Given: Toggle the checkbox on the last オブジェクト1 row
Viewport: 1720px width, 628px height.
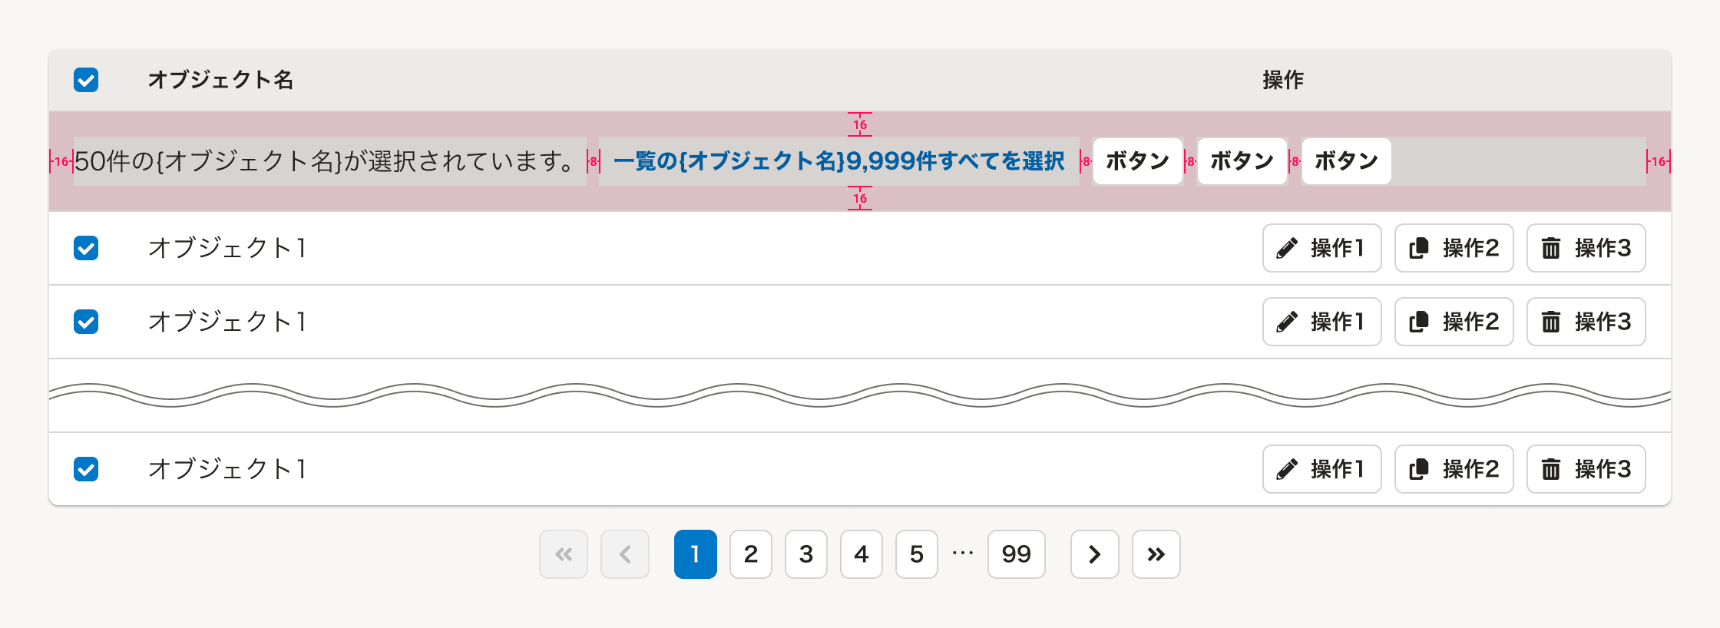Looking at the screenshot, I should tap(86, 469).
